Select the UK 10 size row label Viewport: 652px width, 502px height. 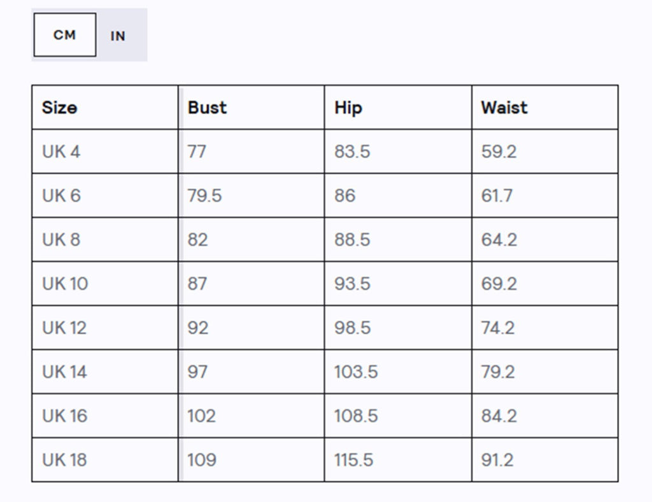pyautogui.click(x=65, y=284)
